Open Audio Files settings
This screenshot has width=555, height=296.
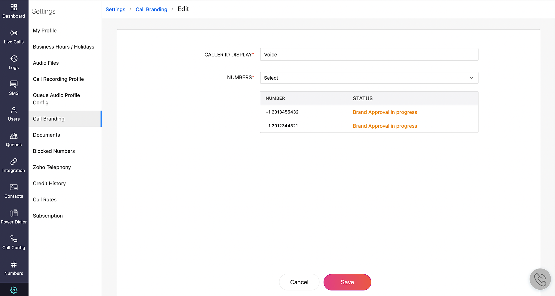(x=46, y=63)
